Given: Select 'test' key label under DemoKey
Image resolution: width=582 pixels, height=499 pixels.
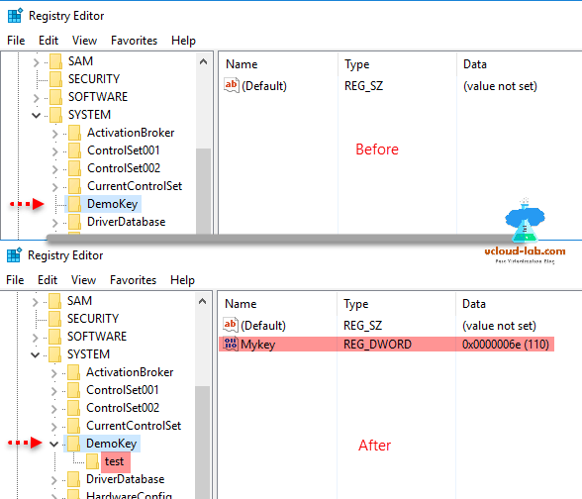Looking at the screenshot, I should pyautogui.click(x=115, y=461).
